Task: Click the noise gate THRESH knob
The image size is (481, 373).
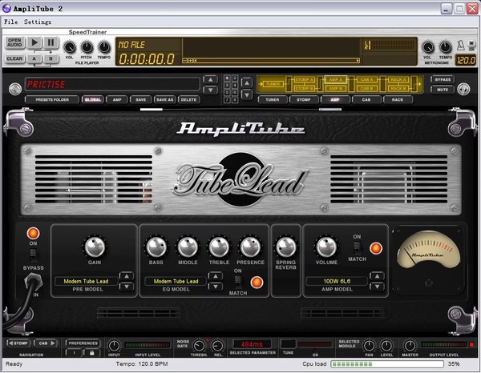Action: coord(199,346)
